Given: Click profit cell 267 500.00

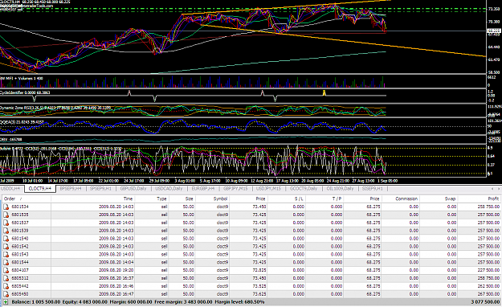Looking at the screenshot, I should pyautogui.click(x=488, y=294).
